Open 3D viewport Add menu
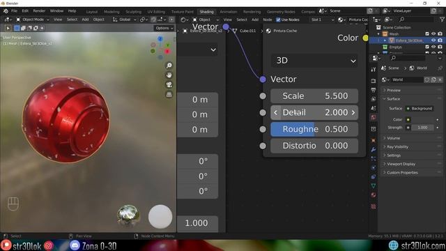446x251 pixels. (85, 20)
